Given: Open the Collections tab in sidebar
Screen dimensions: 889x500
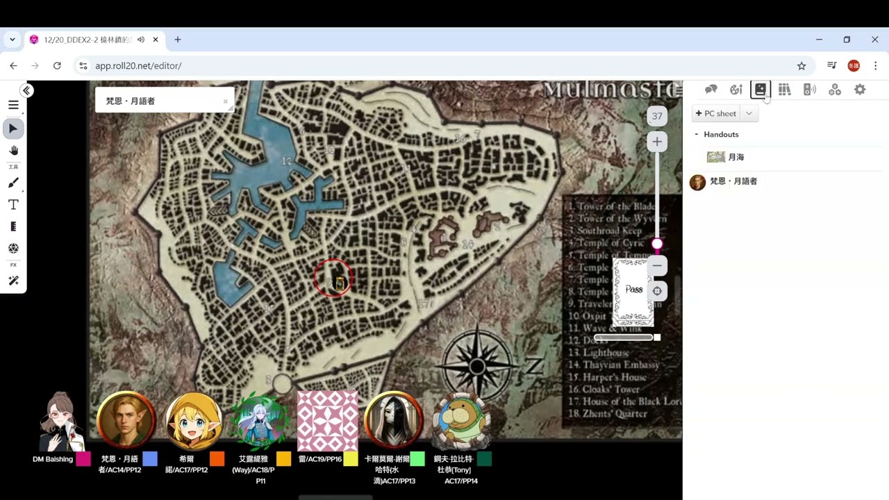Looking at the screenshot, I should [835, 90].
